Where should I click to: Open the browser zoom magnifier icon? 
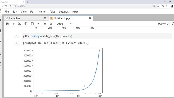click(x=154, y=6)
